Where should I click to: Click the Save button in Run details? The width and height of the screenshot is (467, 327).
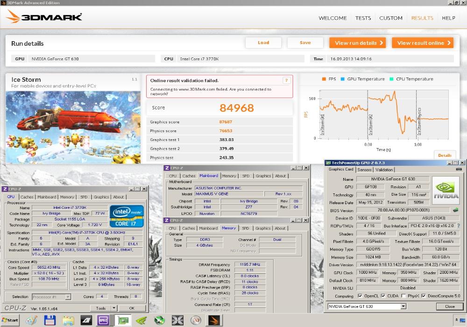pos(305,43)
